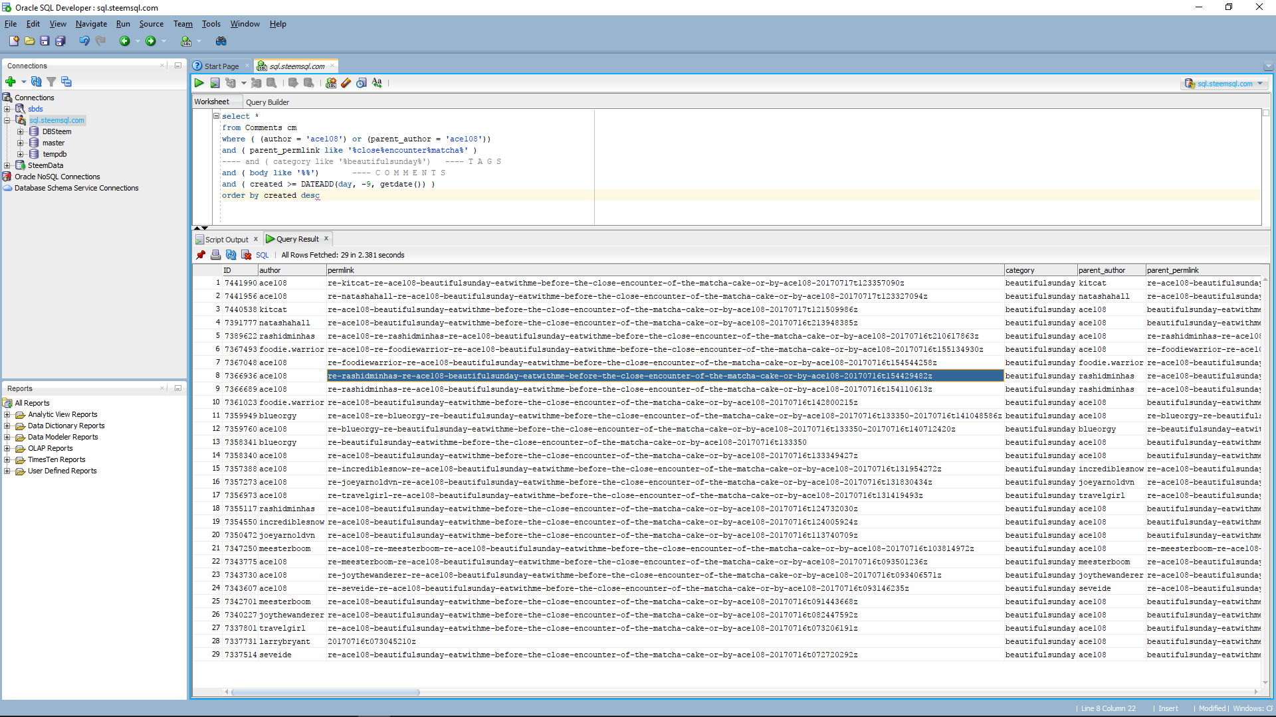This screenshot has height=717, width=1276.
Task: Refresh the query result
Action: point(231,255)
